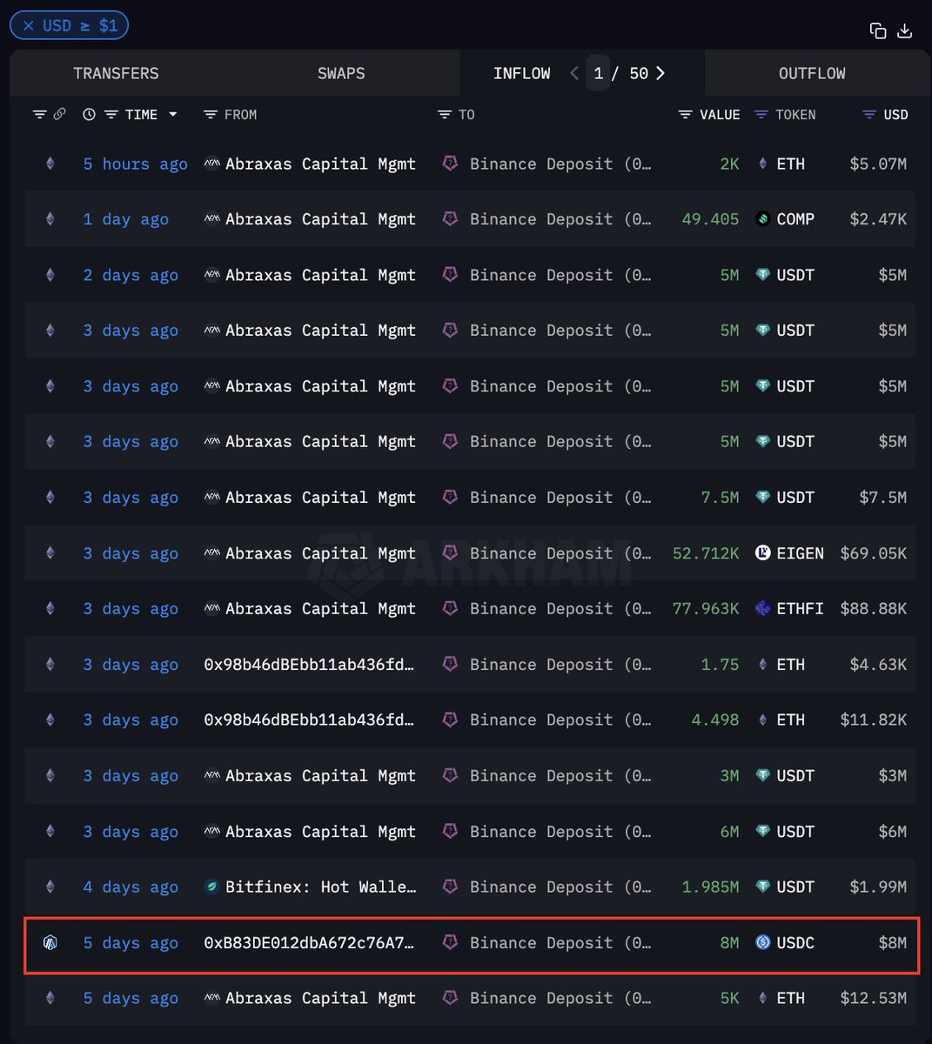Click the Abraxas logo icon in the 7.5M USDT row
The height and width of the screenshot is (1044, 932).
(x=212, y=498)
